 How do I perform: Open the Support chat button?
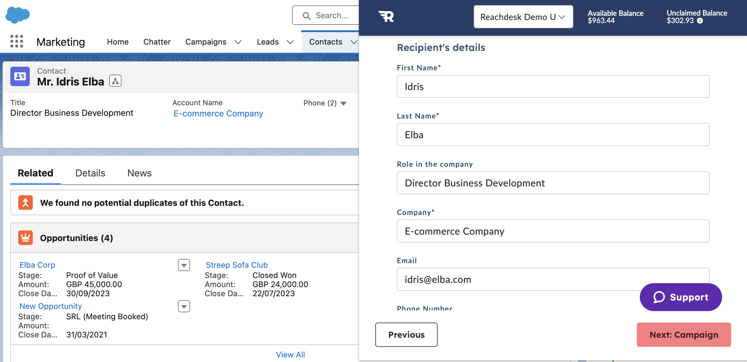(681, 297)
